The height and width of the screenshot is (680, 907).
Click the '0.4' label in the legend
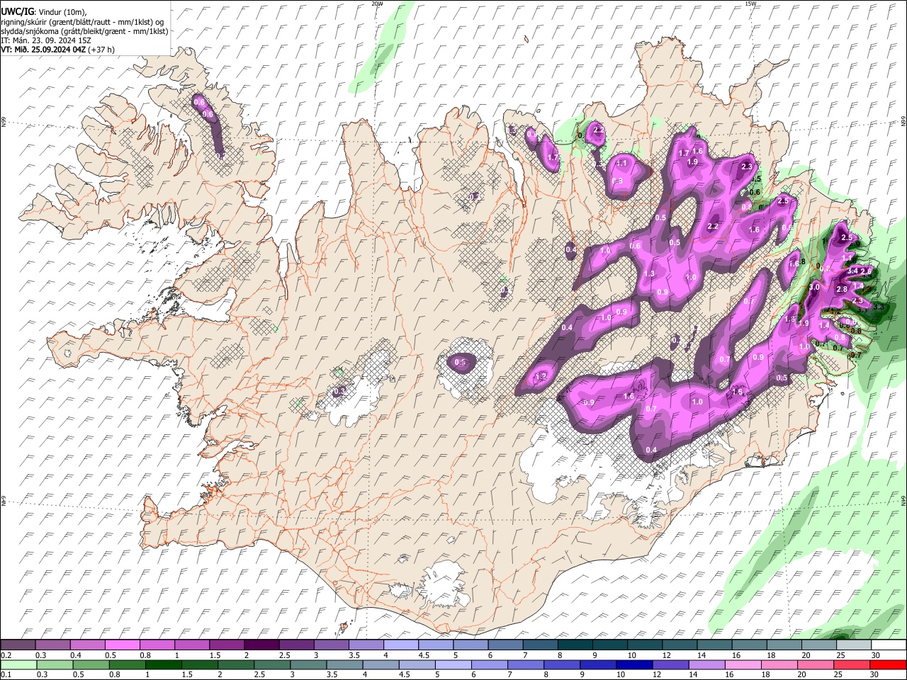[x=76, y=655]
